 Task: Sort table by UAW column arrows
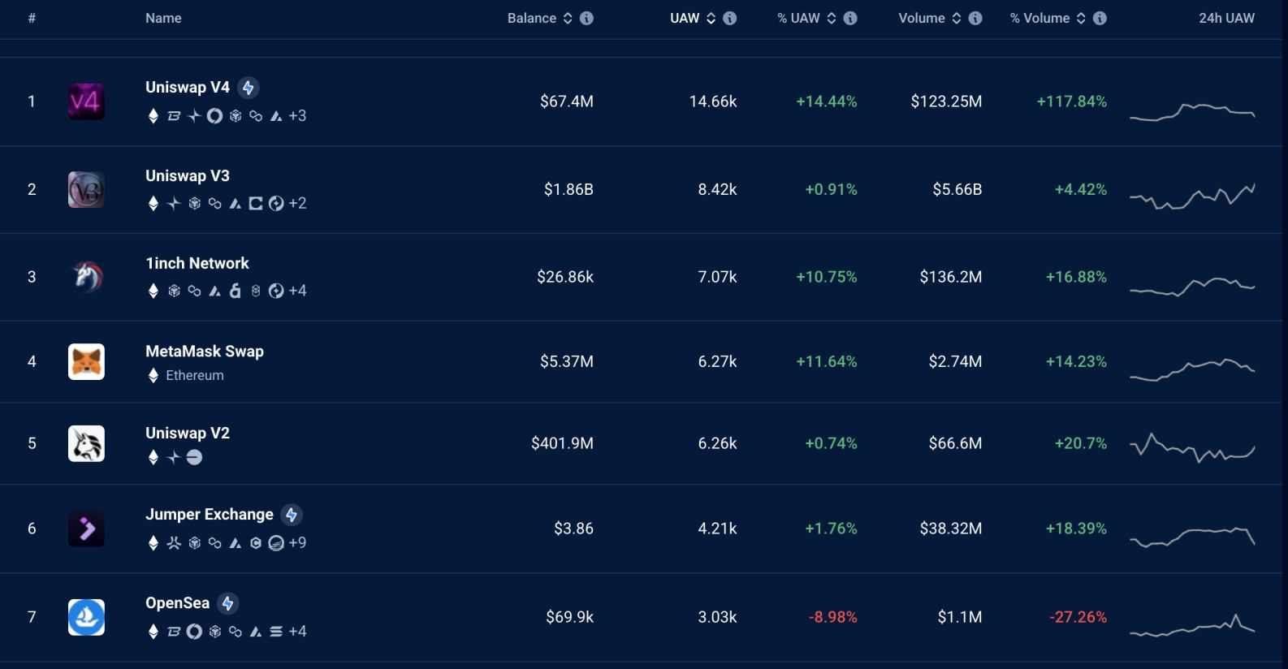[x=711, y=18]
